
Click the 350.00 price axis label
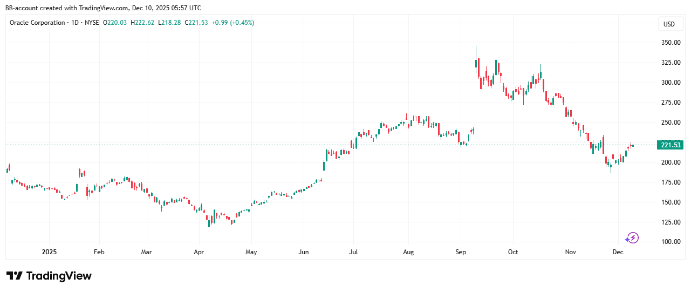(669, 43)
